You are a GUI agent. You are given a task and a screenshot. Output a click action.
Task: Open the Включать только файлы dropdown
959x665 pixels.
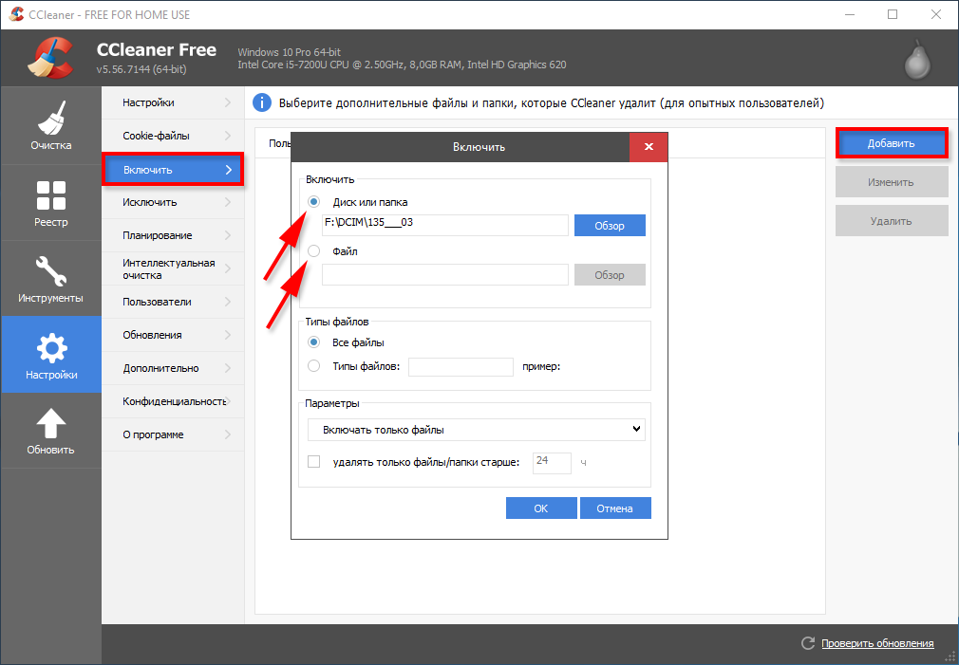coord(476,430)
